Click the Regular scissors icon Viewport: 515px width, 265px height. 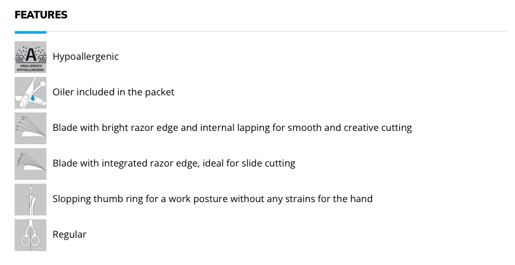click(31, 234)
